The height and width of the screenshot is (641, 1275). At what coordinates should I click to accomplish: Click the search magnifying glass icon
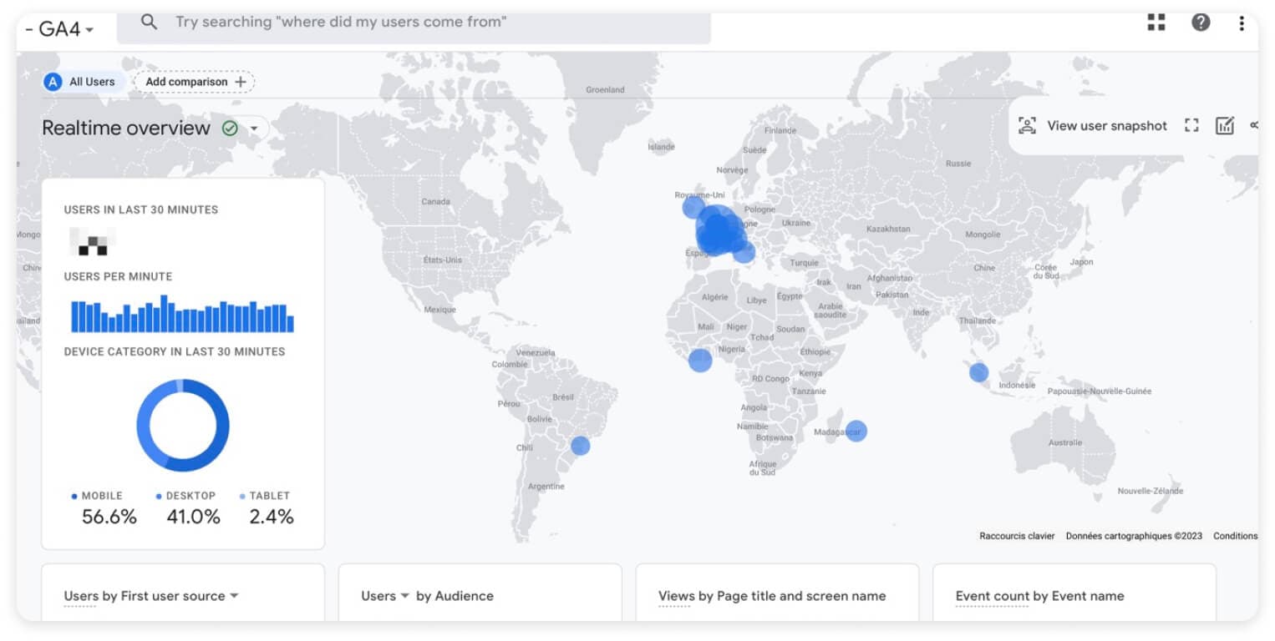click(149, 22)
